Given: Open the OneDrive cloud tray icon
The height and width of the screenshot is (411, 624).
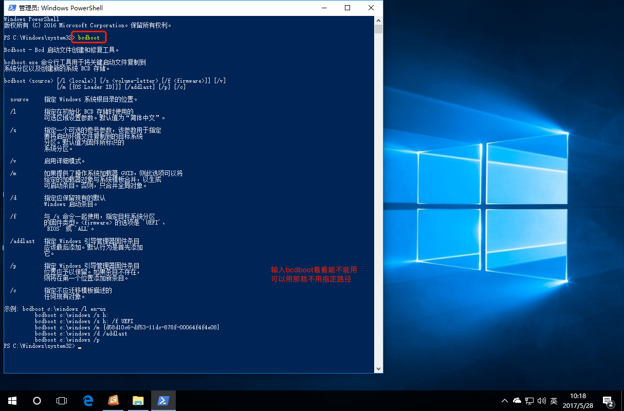Looking at the screenshot, I should click(x=517, y=401).
